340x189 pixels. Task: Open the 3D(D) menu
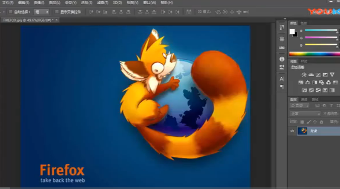coord(117,3)
